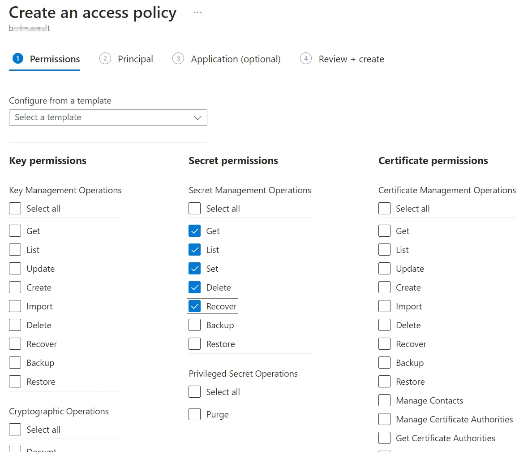Enable the Secret permissions Backup checkbox

[x=195, y=325]
